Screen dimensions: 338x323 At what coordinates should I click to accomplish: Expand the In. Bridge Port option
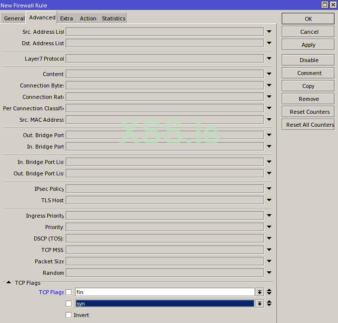coord(269,147)
